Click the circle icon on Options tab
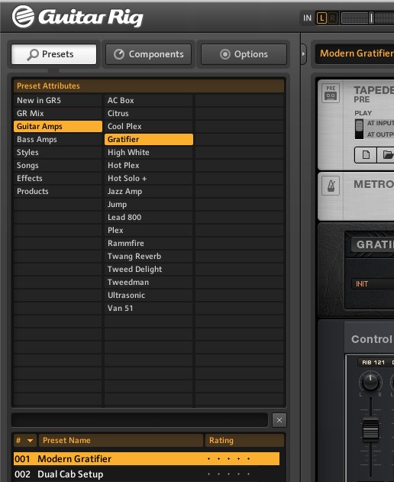394x482 pixels. [x=225, y=54]
